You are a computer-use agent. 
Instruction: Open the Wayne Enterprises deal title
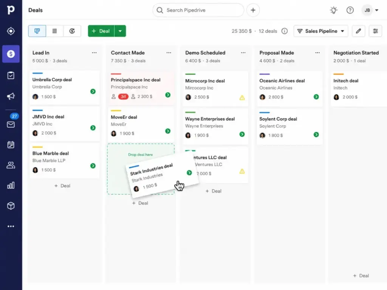point(210,119)
